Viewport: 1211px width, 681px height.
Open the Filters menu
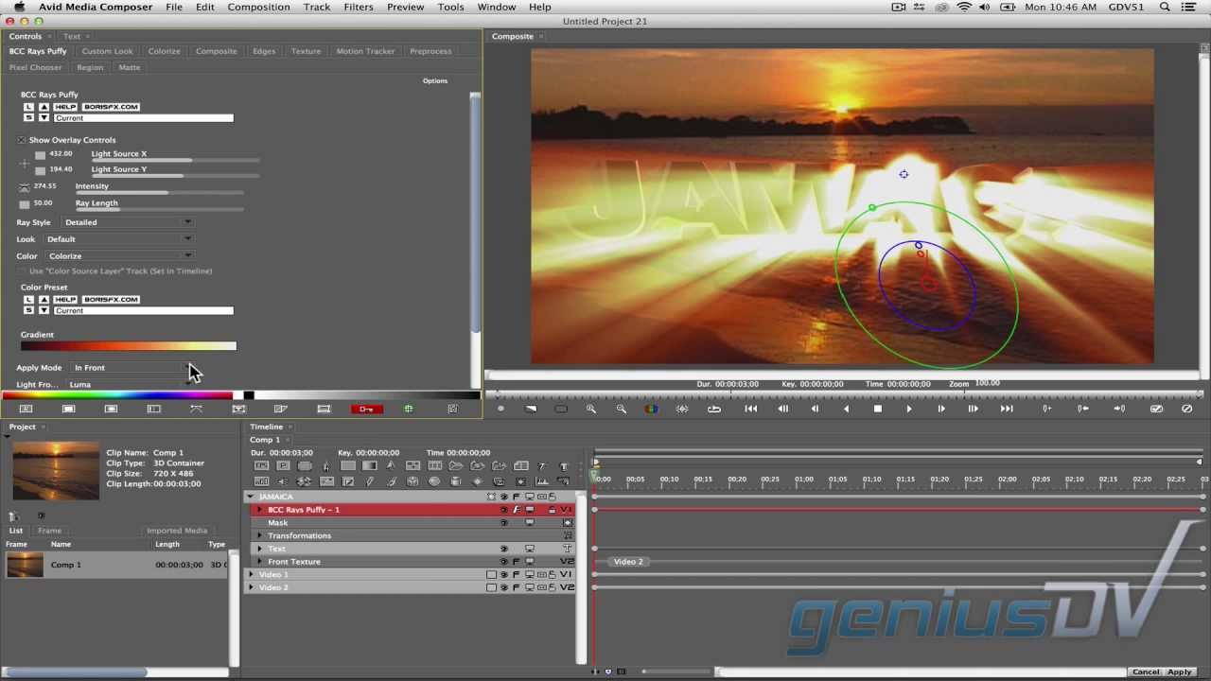coord(358,7)
